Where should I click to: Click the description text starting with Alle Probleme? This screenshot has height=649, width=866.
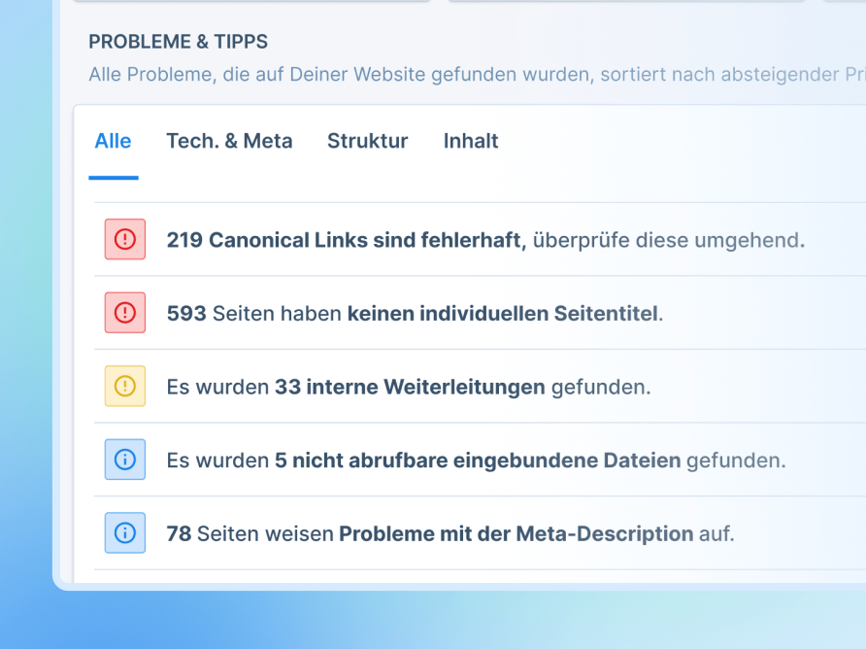tap(478, 74)
